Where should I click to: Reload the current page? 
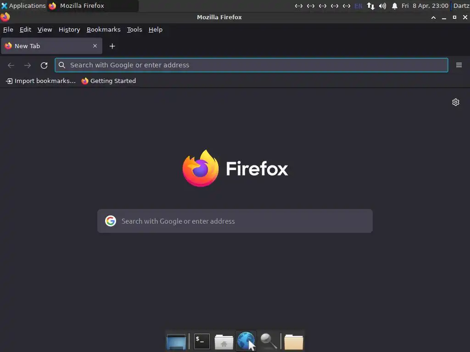click(44, 65)
